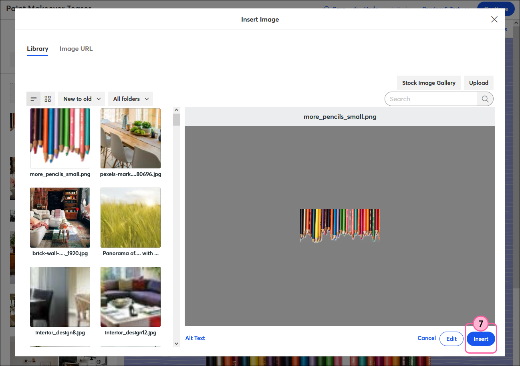Click the Continue button behind the dialog
This screenshot has height=366, width=520.
tap(496, 8)
